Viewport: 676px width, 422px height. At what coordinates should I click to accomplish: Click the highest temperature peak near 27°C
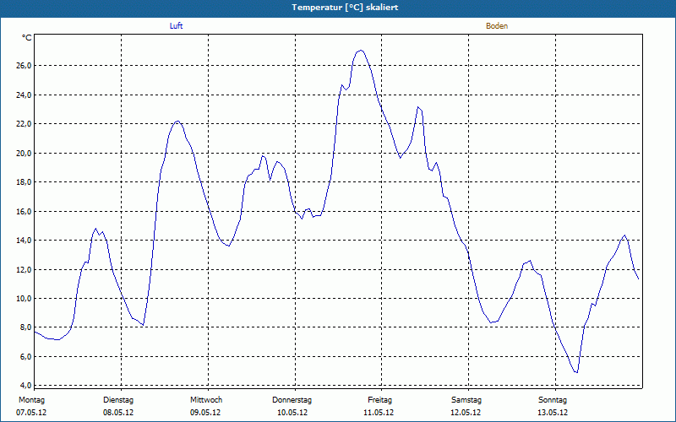[361, 51]
